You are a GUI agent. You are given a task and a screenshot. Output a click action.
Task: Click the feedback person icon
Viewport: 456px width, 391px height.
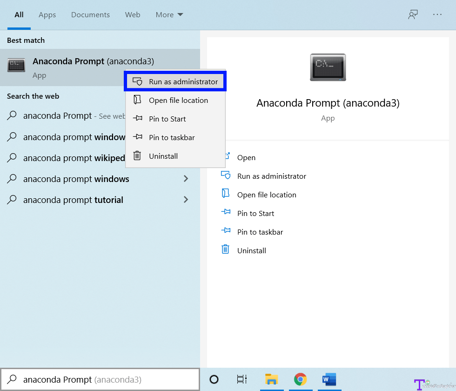[413, 14]
